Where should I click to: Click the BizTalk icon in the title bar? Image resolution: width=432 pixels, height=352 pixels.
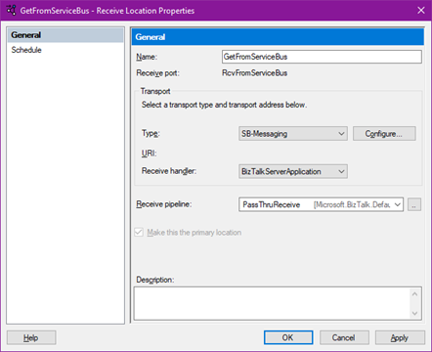click(x=11, y=11)
